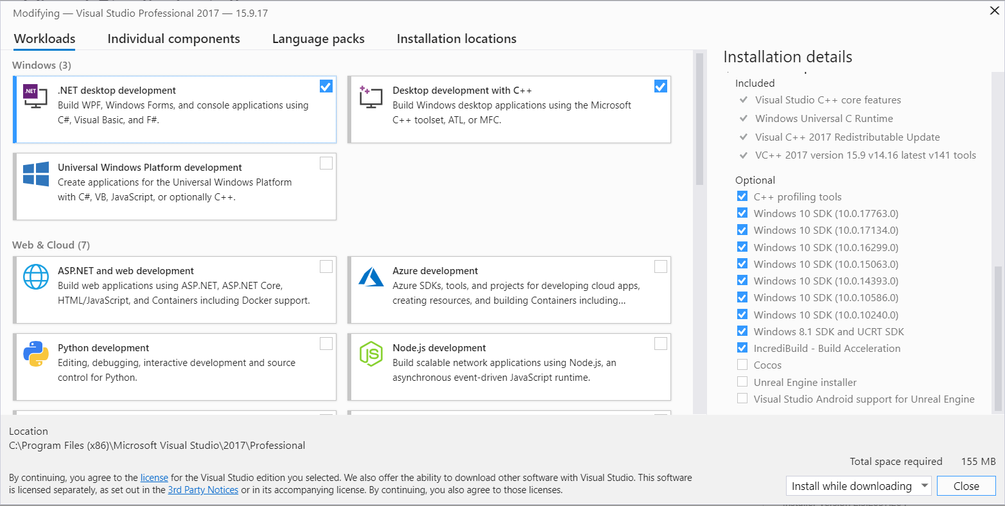This screenshot has height=506, width=1005.
Task: Click the ASP.NET globe icon
Action: 35,277
